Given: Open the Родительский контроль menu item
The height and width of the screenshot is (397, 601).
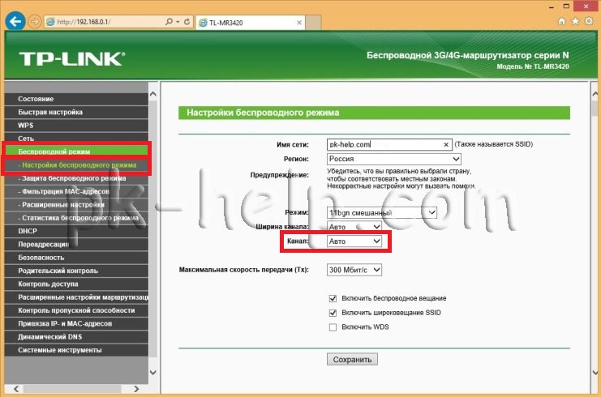Looking at the screenshot, I should click(76, 271).
